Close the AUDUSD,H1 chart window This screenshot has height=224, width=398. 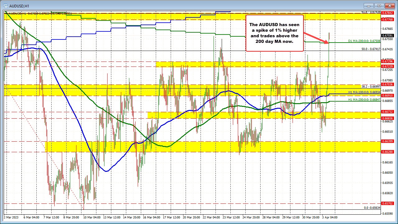click(389, 5)
